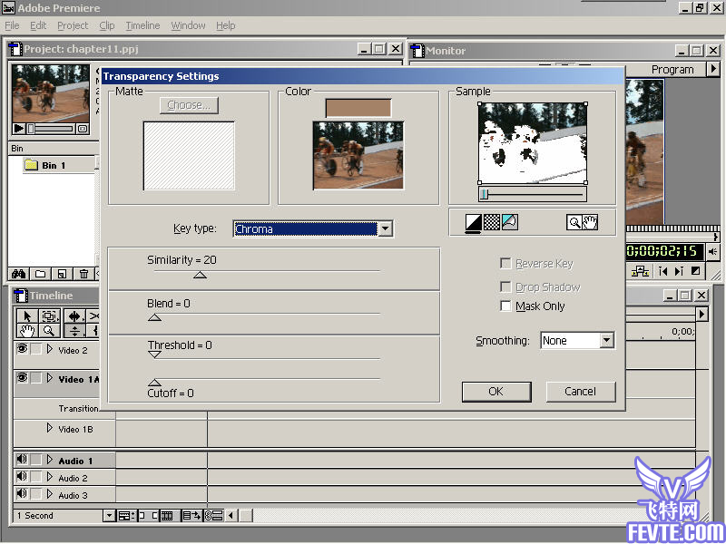Click the OK button
The image size is (726, 544).
[495, 392]
